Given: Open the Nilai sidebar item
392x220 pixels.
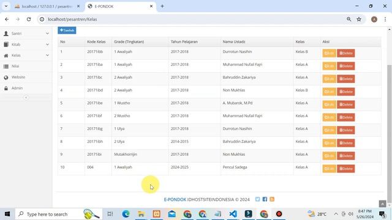Looking at the screenshot, I should (26, 66).
